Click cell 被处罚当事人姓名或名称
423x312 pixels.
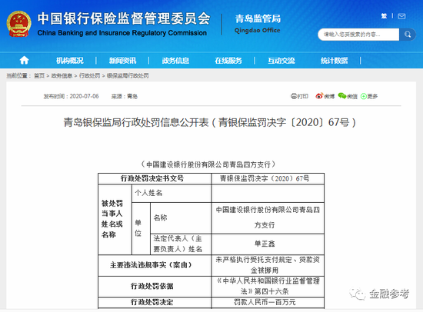click(115, 219)
